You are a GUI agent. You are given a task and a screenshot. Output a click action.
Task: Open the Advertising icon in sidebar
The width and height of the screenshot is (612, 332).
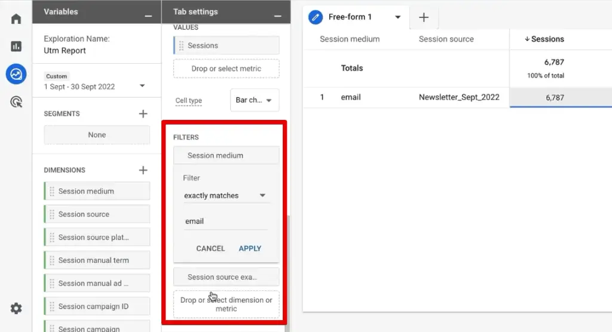(16, 102)
